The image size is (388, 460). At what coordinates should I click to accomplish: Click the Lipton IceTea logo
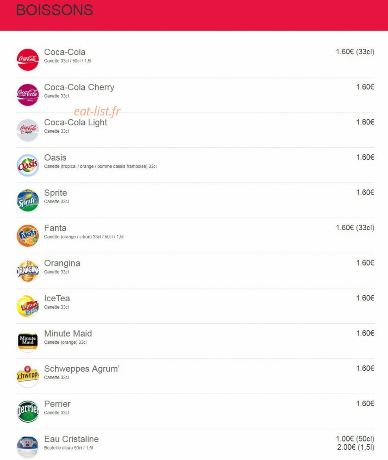click(27, 306)
